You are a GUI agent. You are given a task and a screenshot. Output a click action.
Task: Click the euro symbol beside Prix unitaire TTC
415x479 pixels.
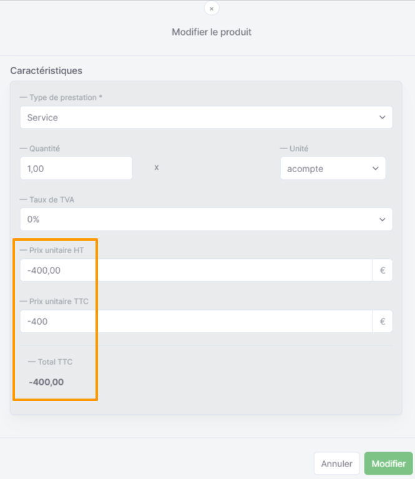pos(383,321)
